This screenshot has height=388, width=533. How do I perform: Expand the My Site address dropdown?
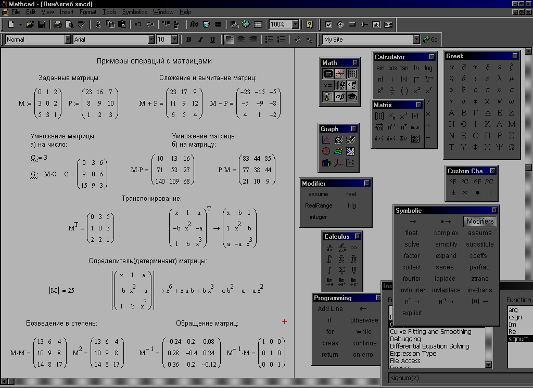(417, 40)
